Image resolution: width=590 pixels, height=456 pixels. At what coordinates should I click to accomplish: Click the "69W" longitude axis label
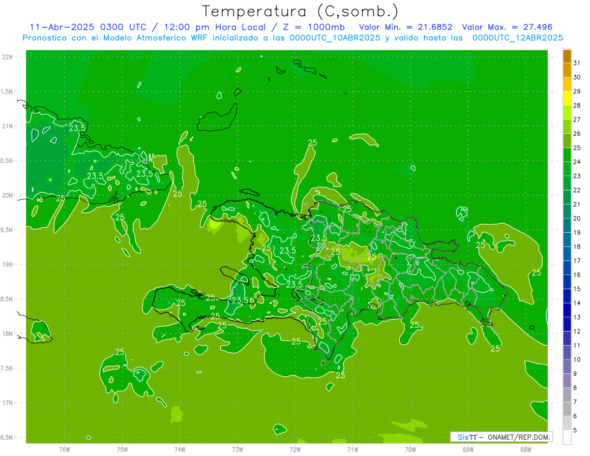[468, 450]
